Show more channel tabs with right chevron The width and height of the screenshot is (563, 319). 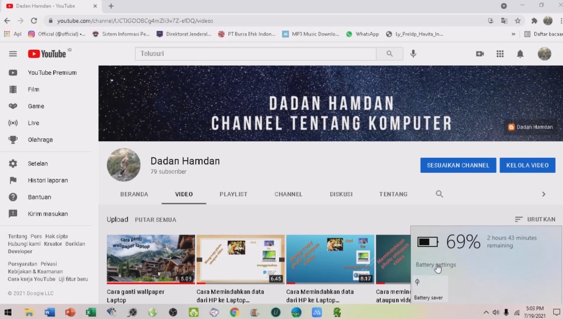coord(544,194)
